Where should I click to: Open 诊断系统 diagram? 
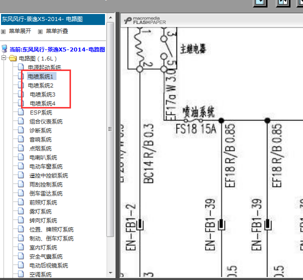pos(40,130)
